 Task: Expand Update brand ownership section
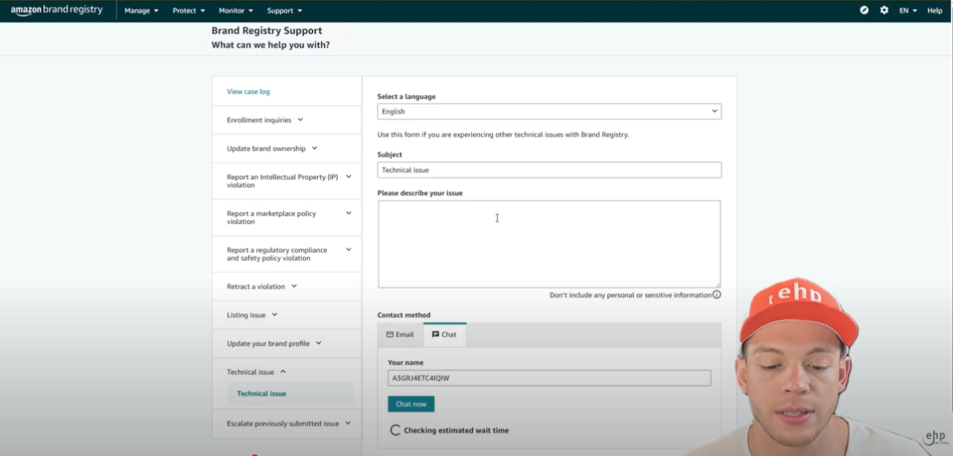coord(272,149)
